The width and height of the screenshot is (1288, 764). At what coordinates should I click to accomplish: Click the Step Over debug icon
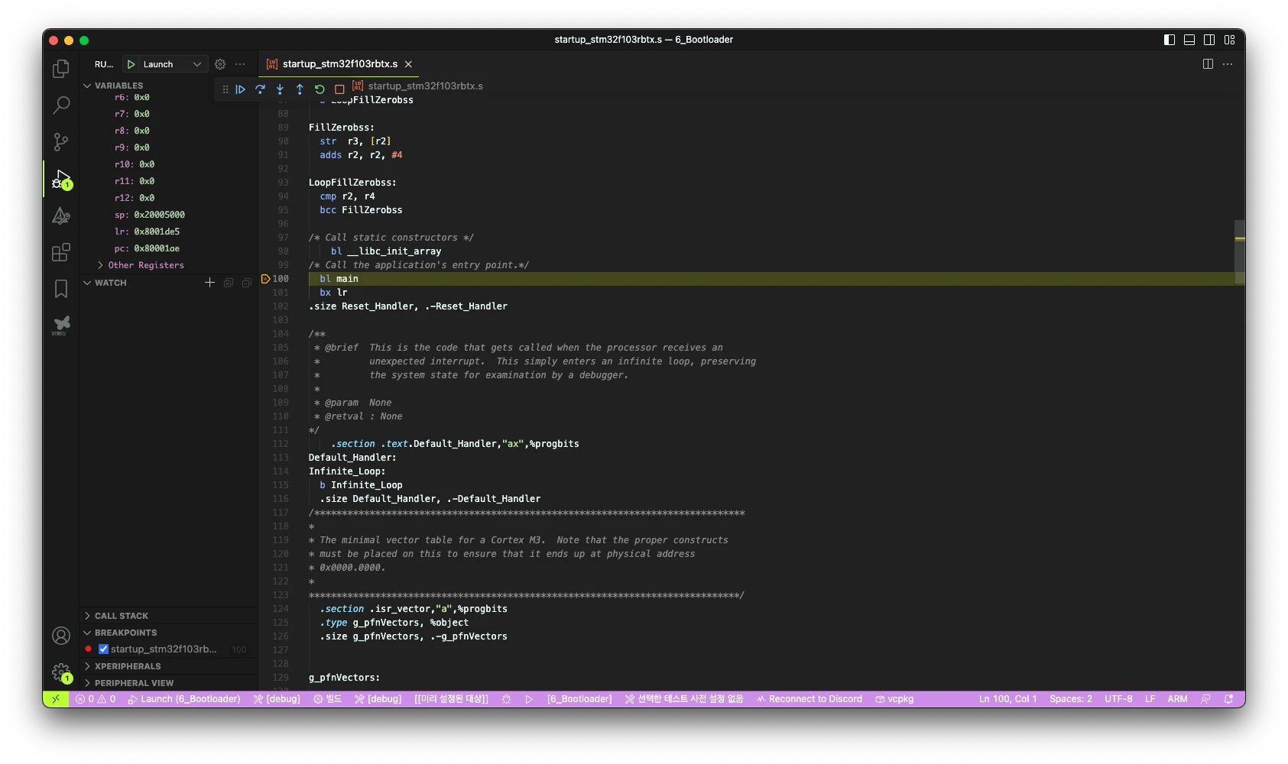pos(260,89)
